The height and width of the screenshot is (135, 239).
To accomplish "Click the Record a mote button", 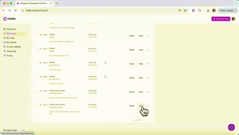I will (x=221, y=19).
